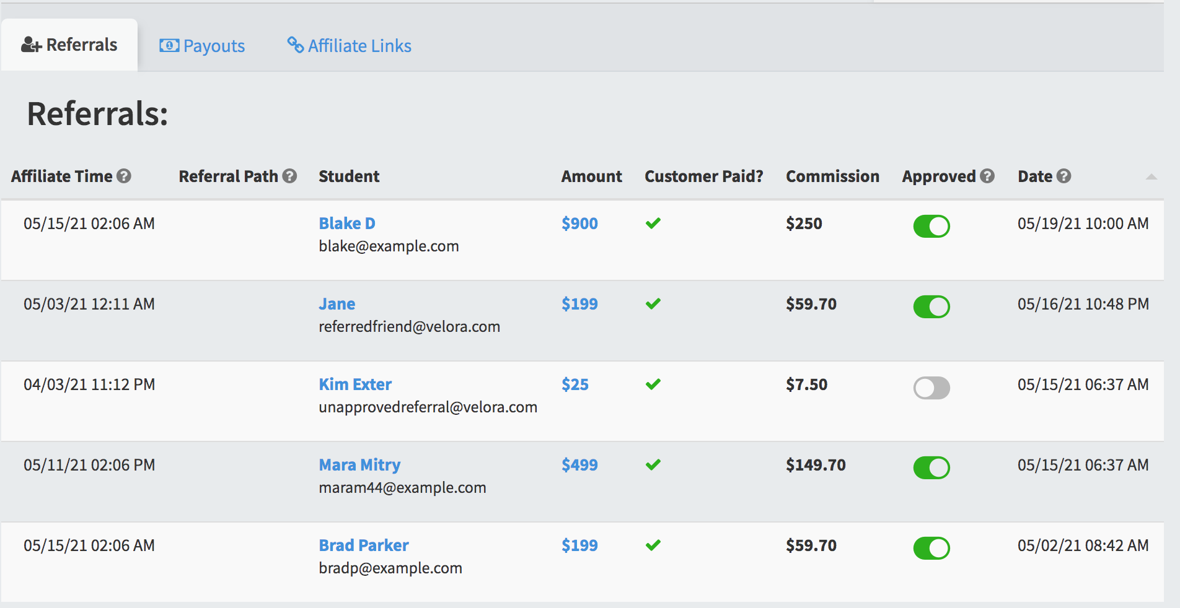Disable approval for Brad Parker referral

(931, 548)
